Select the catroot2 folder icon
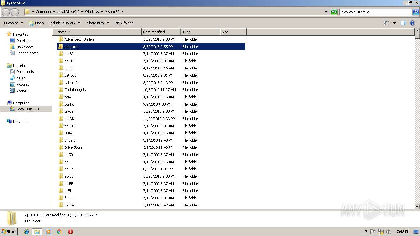 click(61, 83)
